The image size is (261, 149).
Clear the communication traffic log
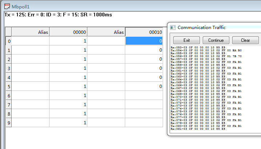[245, 40]
